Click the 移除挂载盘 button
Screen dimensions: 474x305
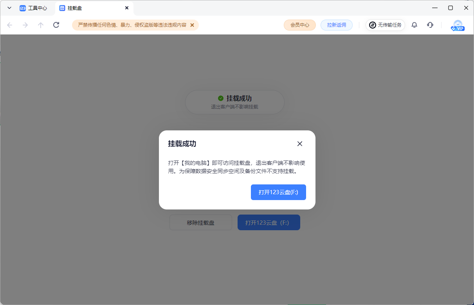point(200,223)
